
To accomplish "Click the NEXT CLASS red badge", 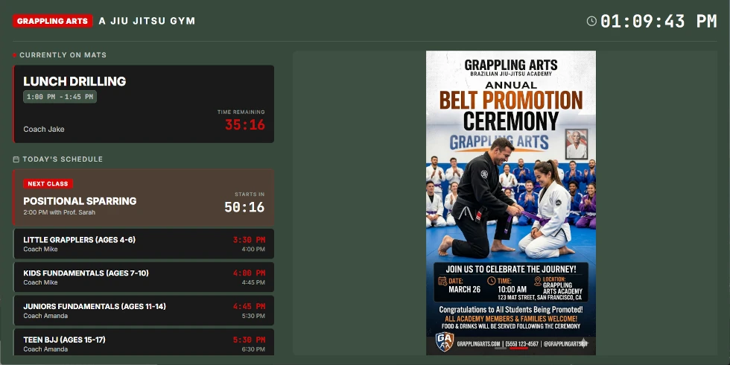I will [48, 184].
